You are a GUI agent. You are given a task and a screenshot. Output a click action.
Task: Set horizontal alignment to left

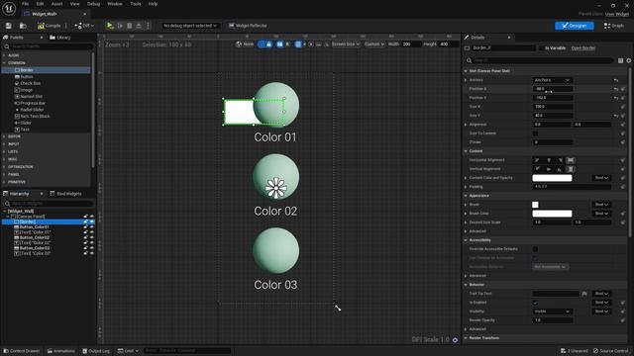tap(537, 160)
